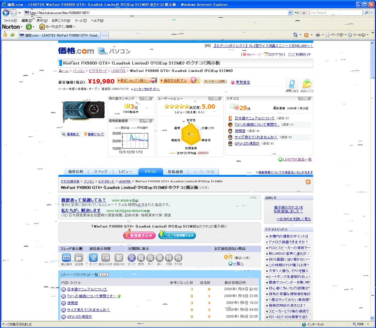
Task: Click the Print icon in command bar
Action: click(318, 35)
